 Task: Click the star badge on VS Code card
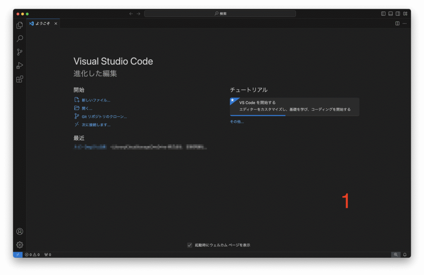tap(233, 100)
